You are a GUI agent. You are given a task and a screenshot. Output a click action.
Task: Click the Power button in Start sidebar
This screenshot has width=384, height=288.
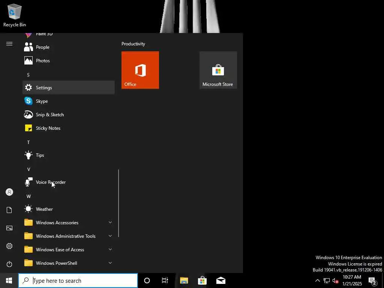[9, 264]
